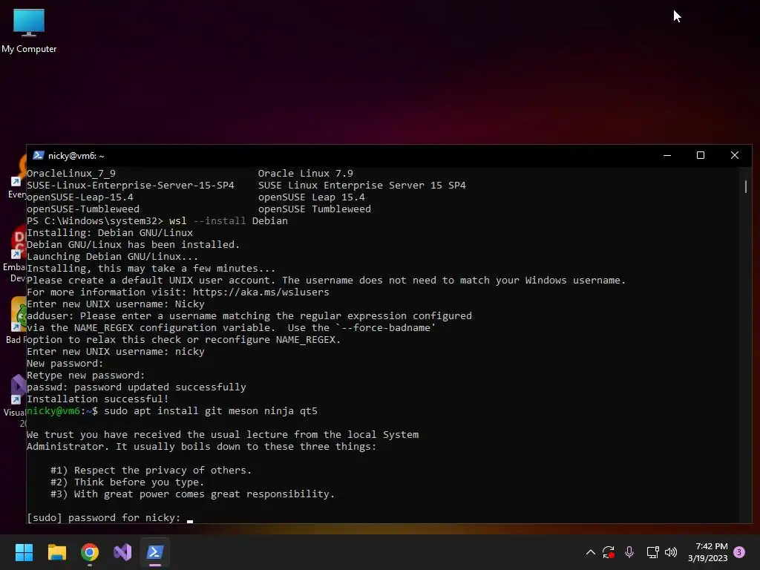760x570 pixels.
Task: Minimize the nicky@vm6 terminal window
Action: tap(667, 155)
